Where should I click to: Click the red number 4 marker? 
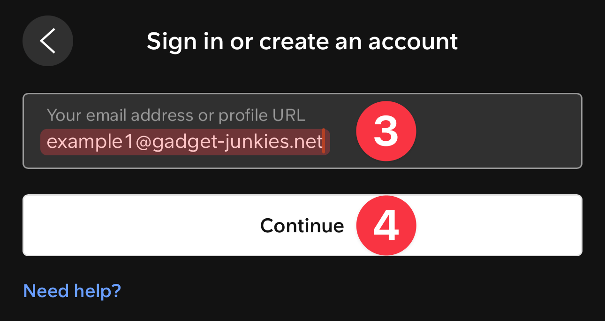[x=386, y=226]
